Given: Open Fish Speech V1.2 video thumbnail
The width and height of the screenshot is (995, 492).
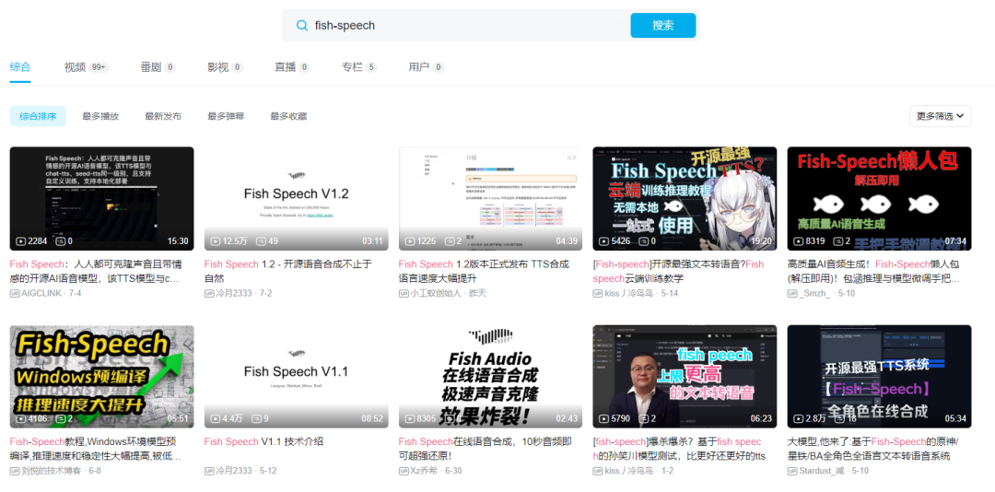Looking at the screenshot, I should [x=297, y=198].
